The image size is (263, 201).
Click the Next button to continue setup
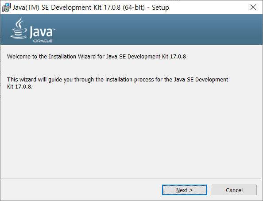tap(185, 190)
